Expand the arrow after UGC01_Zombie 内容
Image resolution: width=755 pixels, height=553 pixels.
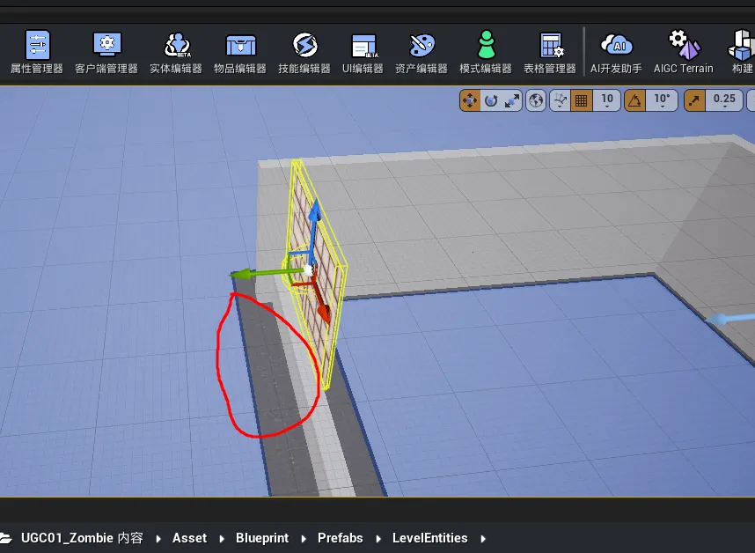158,539
